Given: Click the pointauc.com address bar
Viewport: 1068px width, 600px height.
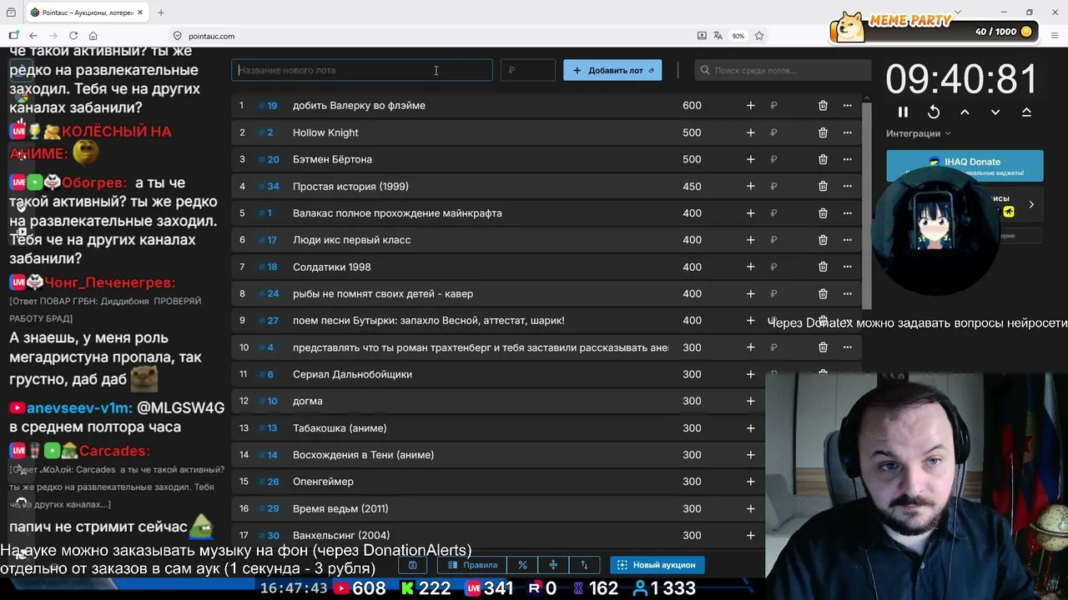Looking at the screenshot, I should click(211, 36).
